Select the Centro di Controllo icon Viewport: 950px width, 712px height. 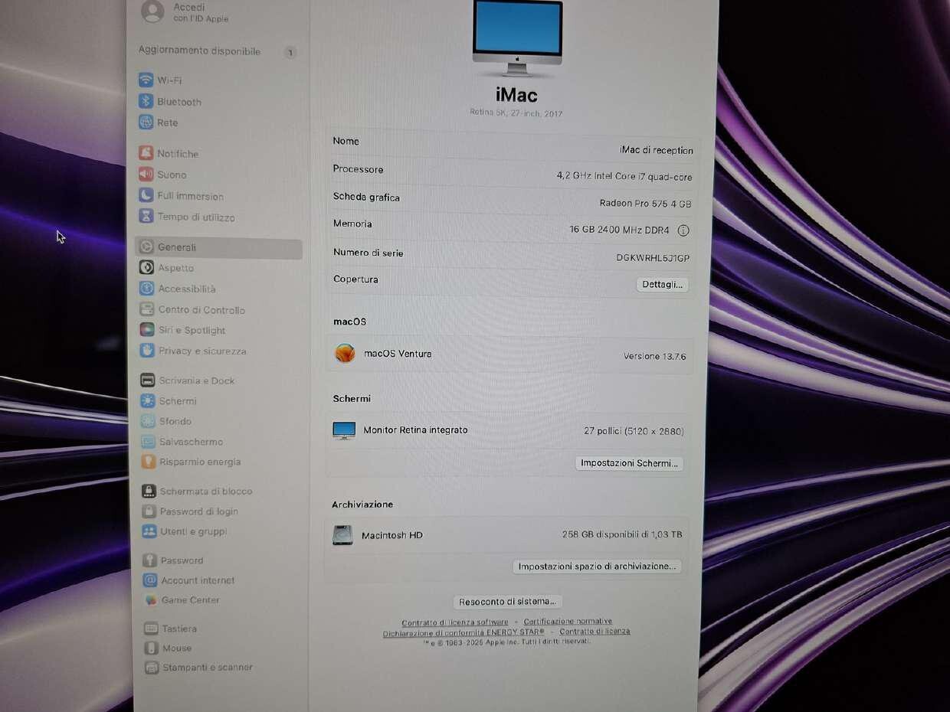point(146,309)
